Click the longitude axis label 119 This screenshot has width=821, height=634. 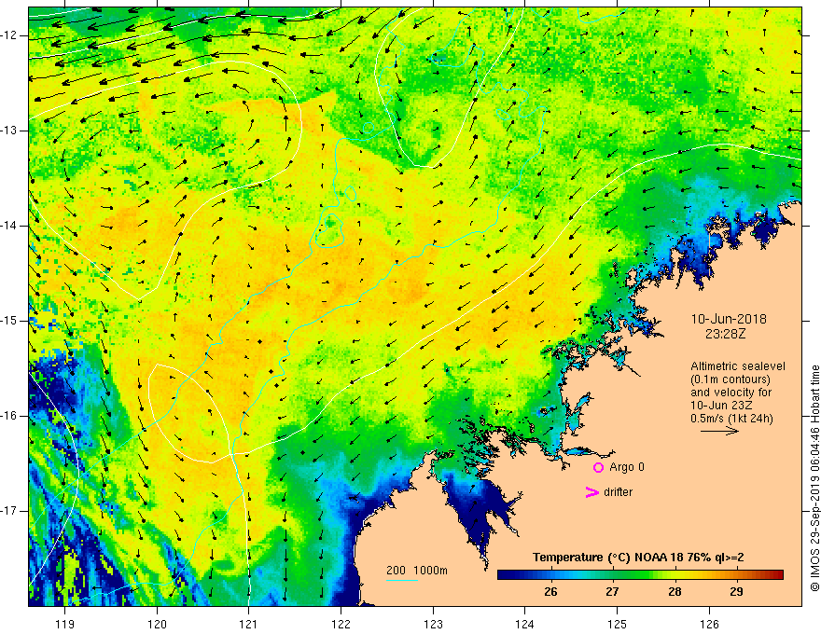[x=65, y=624]
